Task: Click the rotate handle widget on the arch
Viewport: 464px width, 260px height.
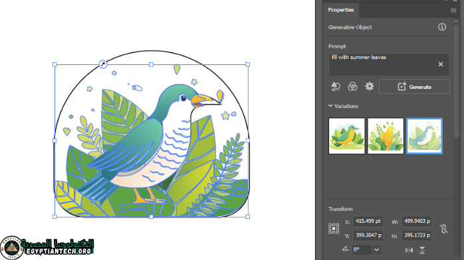Action: tap(102, 64)
